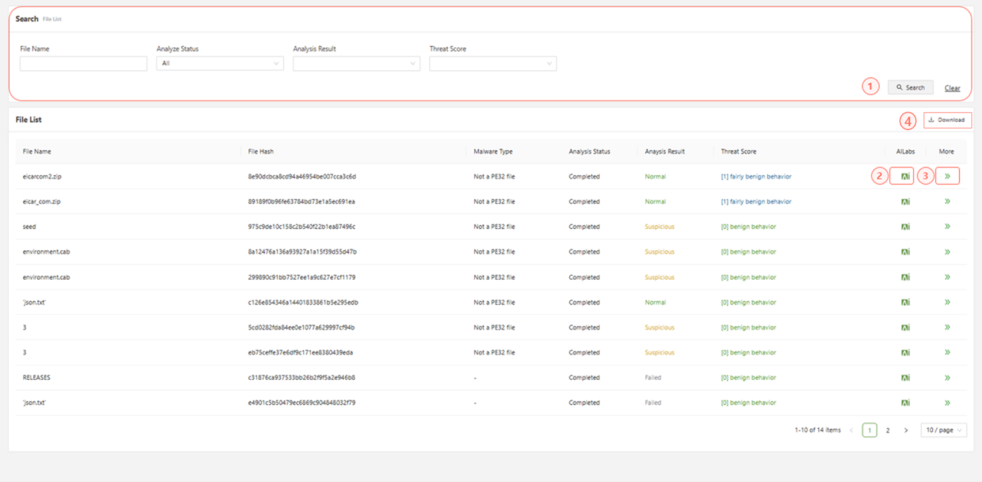Click the File Name input field
Screen dimensions: 982x482
coord(84,63)
